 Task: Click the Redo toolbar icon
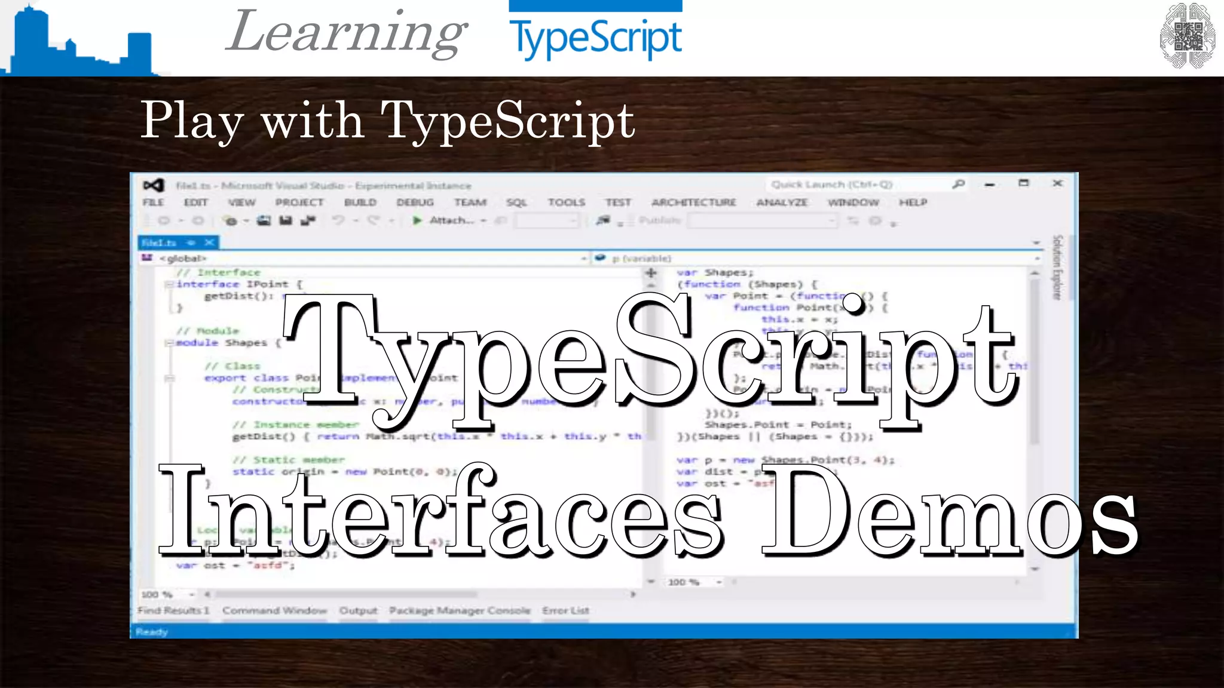[374, 220]
